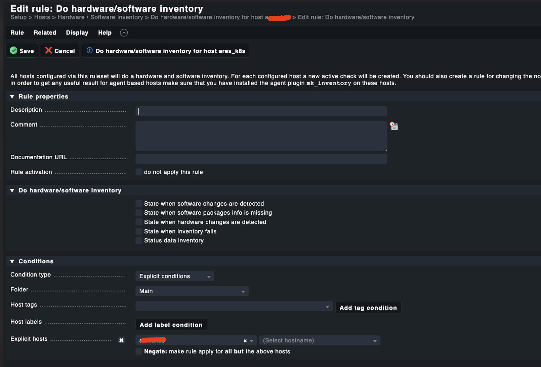Open the Select hostname dropdown
541x367 pixels.
click(x=320, y=340)
